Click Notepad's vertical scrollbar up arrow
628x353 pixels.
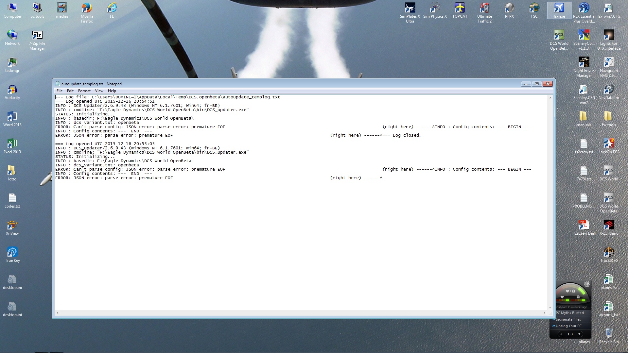(x=550, y=98)
